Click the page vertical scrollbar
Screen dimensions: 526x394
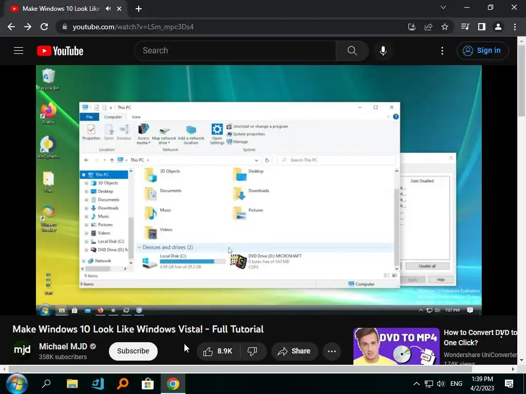click(521, 81)
